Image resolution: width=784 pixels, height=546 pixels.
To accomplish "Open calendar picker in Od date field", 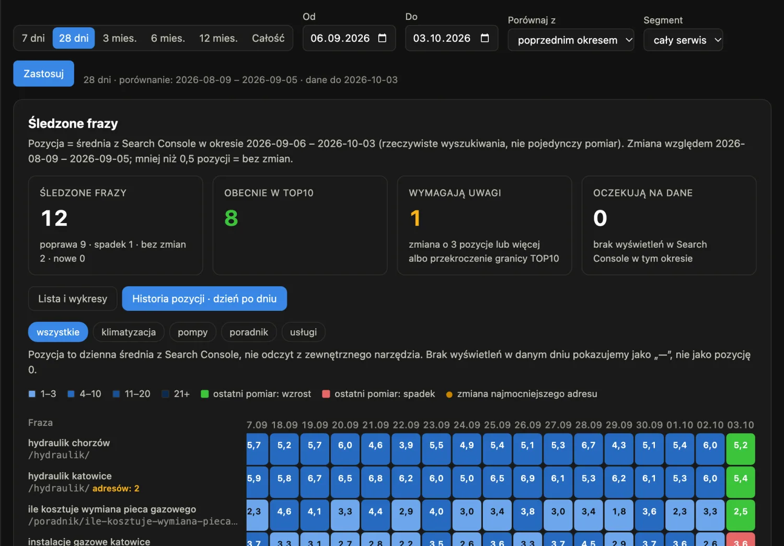I will click(382, 38).
